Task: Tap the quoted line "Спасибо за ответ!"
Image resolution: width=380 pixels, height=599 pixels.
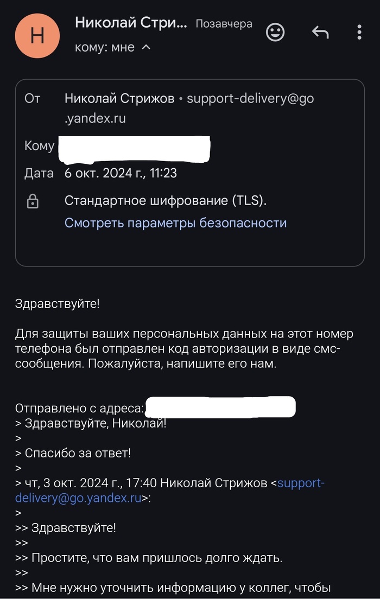Action: click(78, 453)
